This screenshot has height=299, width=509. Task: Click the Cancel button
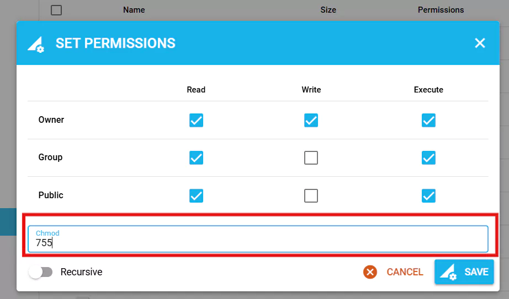394,272
